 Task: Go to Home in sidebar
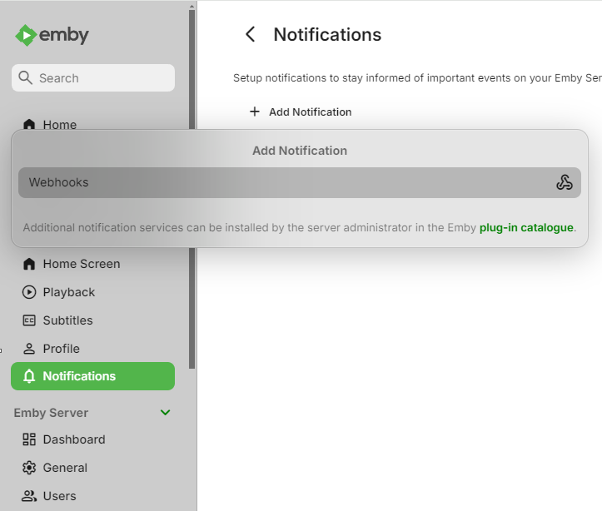point(58,125)
